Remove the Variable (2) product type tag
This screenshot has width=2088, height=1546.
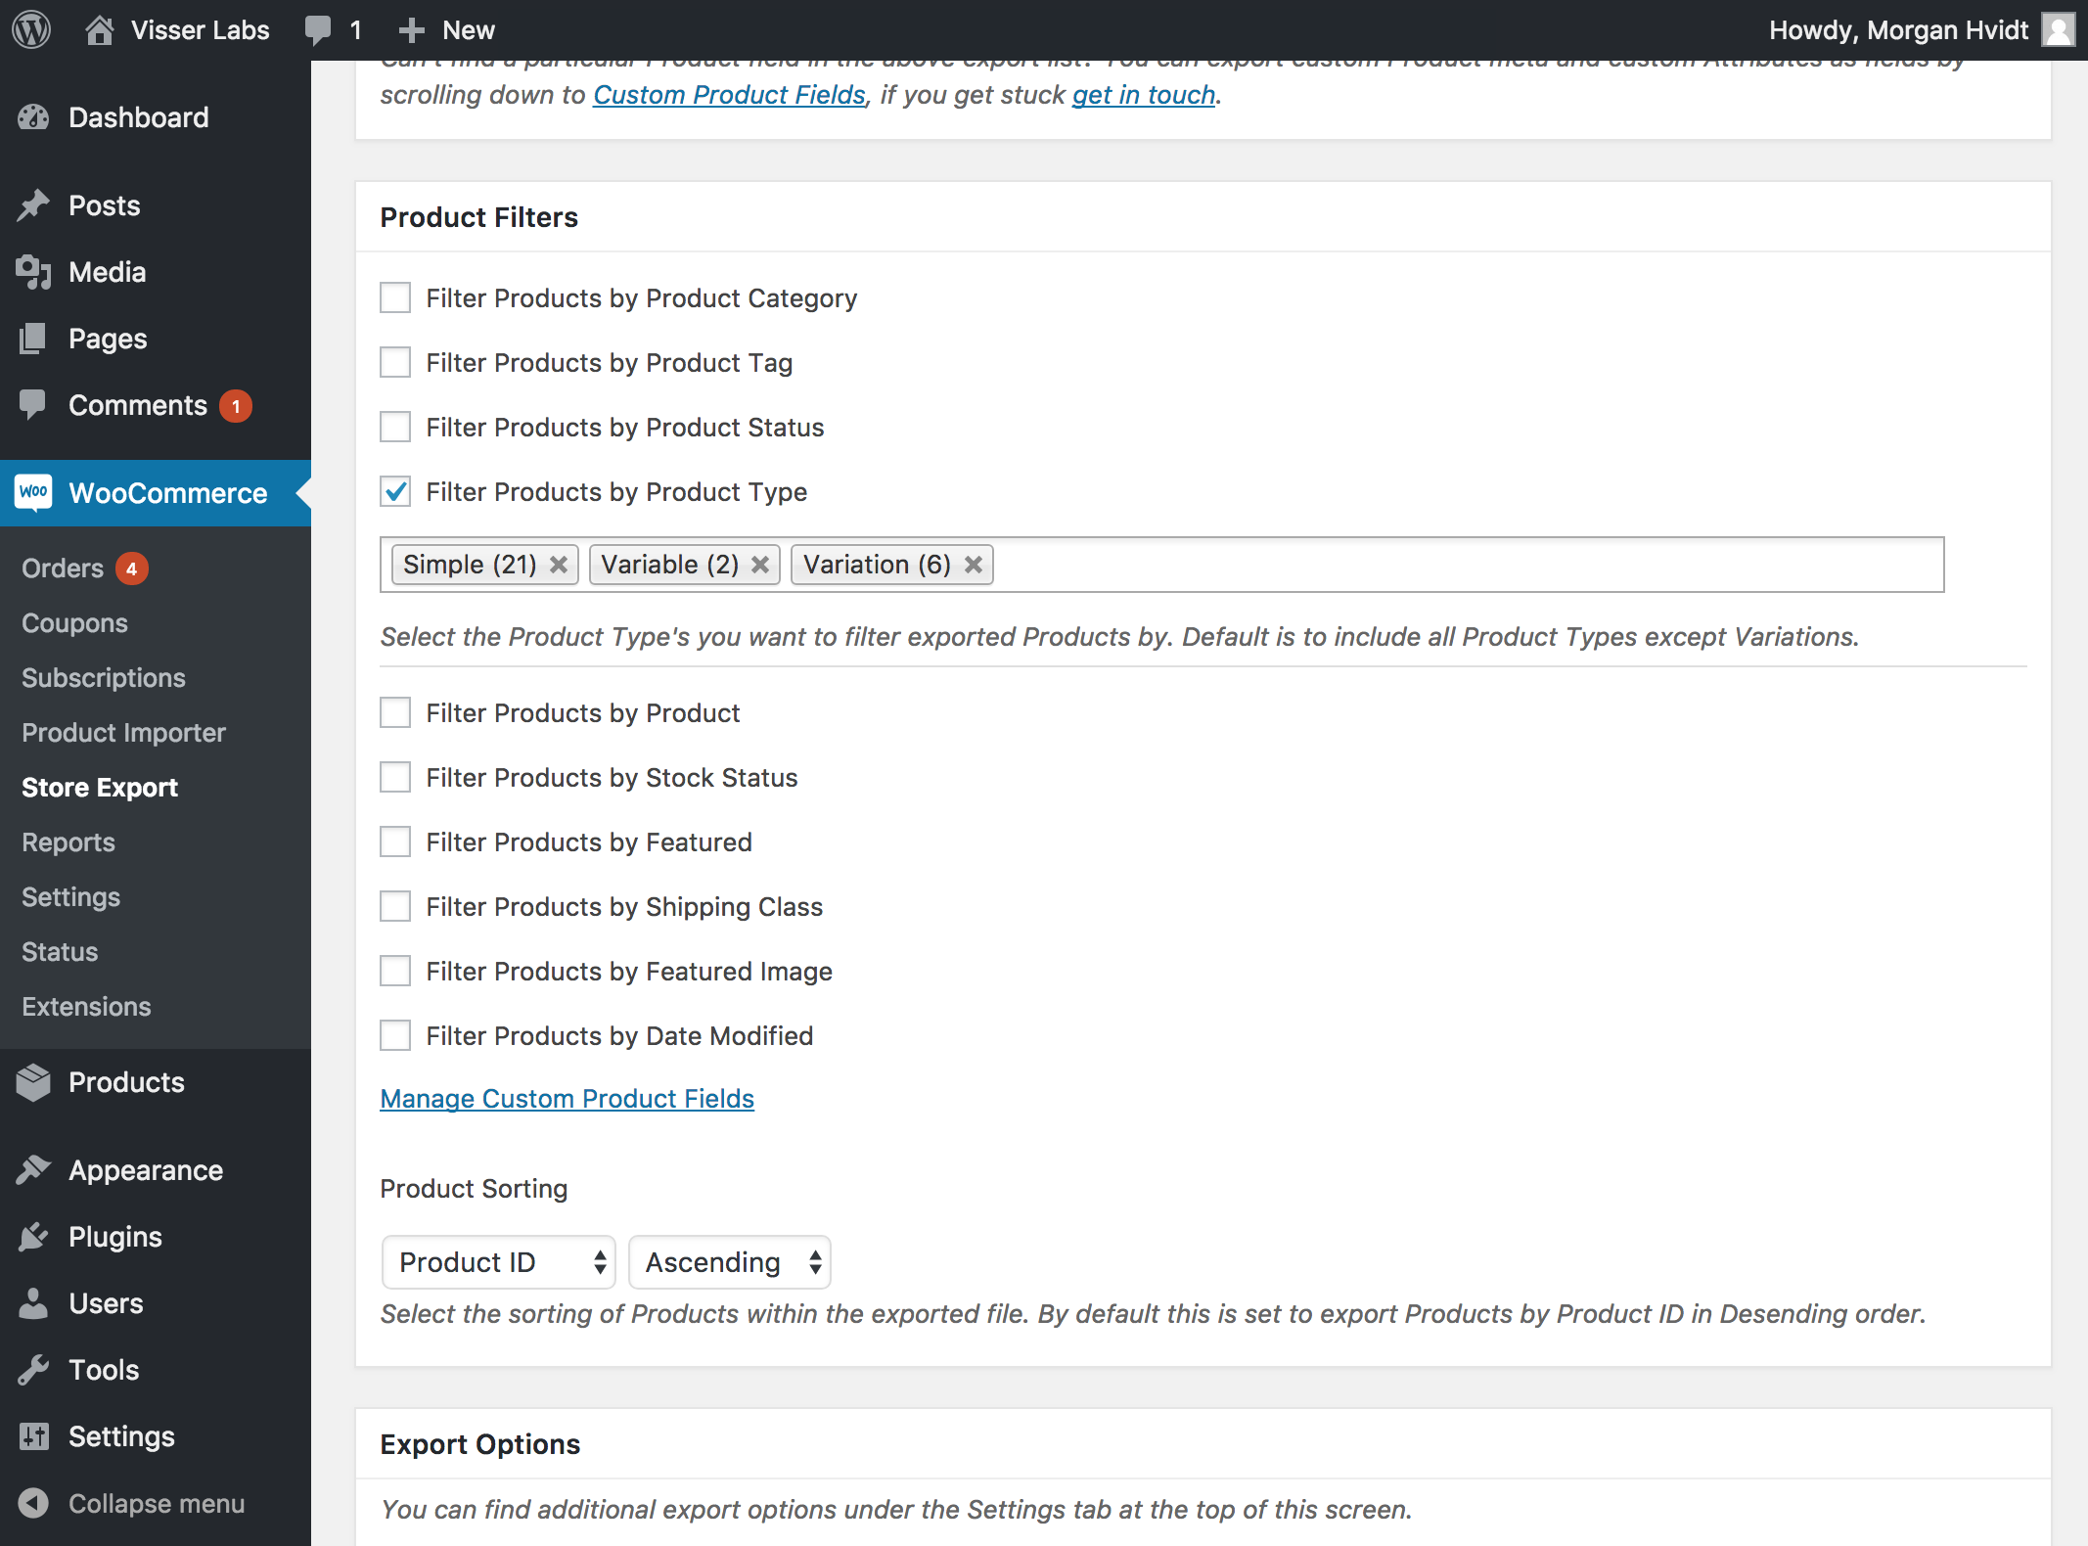[x=760, y=565]
